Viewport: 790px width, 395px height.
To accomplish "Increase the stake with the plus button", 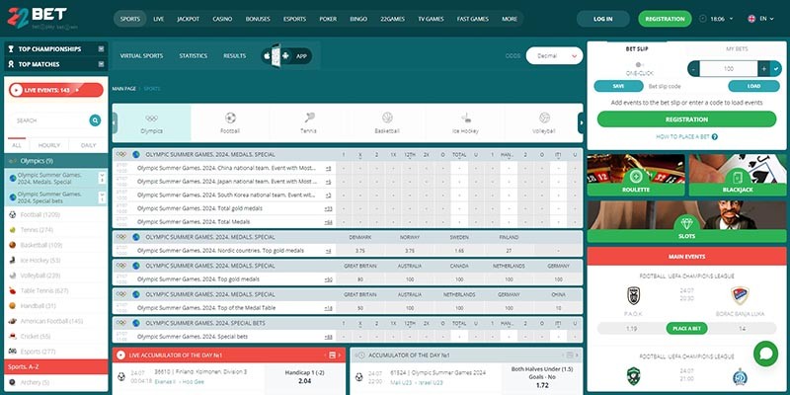I will [x=763, y=68].
